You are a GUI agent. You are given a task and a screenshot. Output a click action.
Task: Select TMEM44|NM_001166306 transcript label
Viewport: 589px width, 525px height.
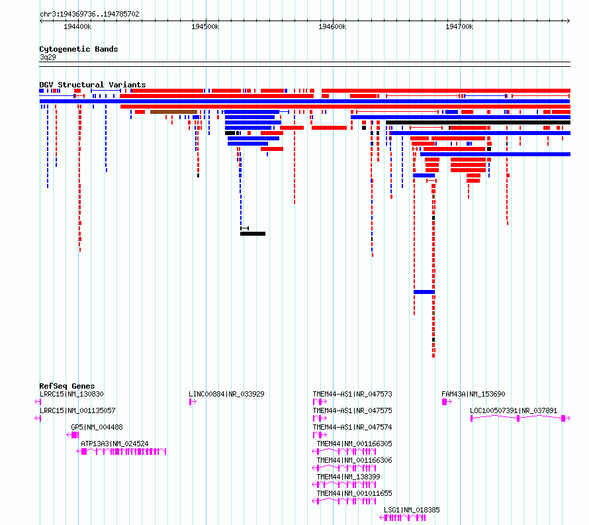point(354,460)
